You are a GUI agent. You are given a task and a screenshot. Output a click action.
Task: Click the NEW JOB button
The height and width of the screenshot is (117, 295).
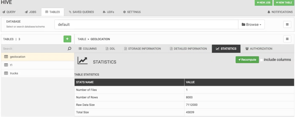click(263, 3)
